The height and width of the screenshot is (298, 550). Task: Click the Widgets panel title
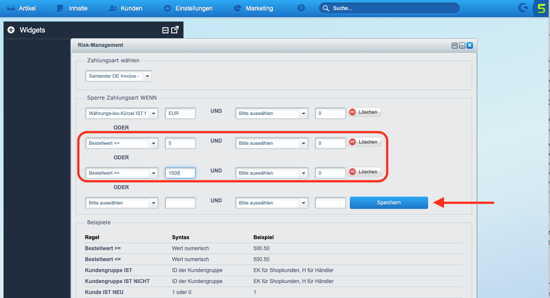(33, 30)
